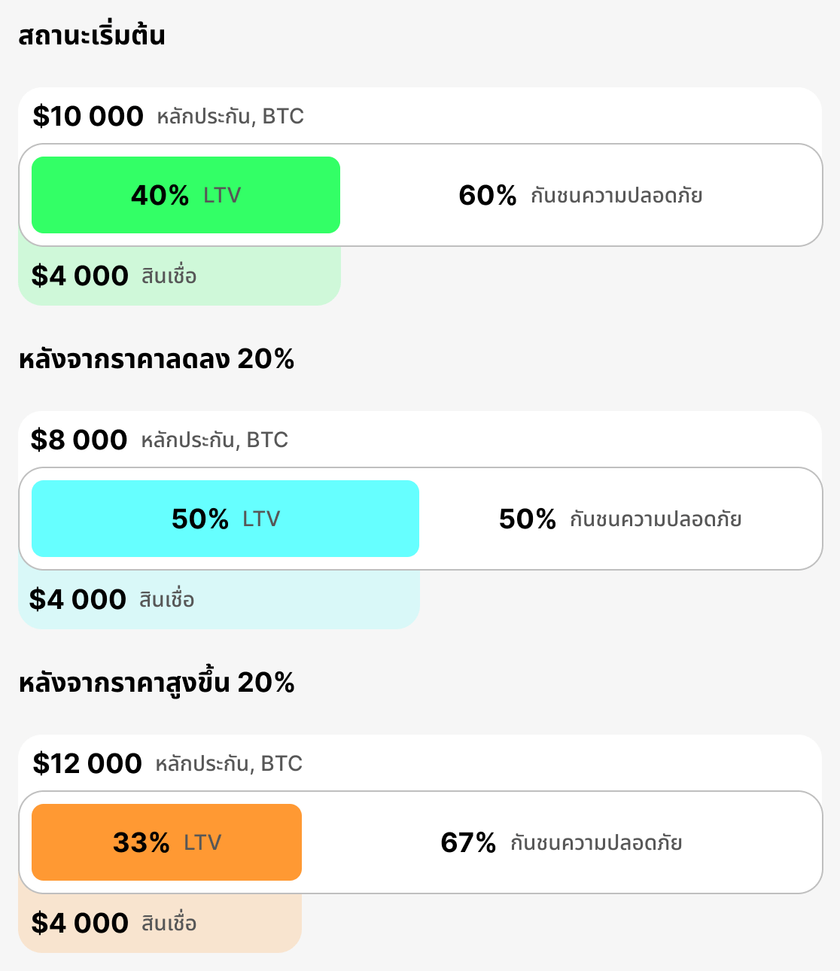Click หลักประกัน, BTC label beside $12 000

(229, 764)
